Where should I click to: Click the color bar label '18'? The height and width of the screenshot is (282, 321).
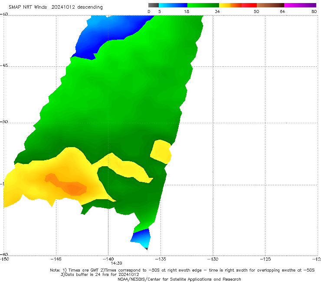point(187,11)
